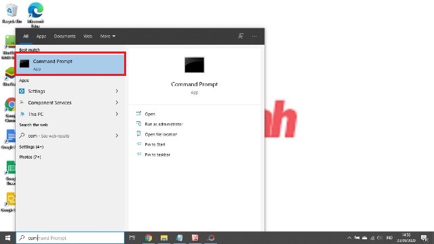Screen dimensions: 434x244
Task: Open the notification center icon
Action: pyautogui.click(x=424, y=238)
